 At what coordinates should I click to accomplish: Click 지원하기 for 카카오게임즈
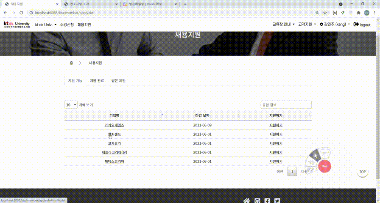click(276, 126)
